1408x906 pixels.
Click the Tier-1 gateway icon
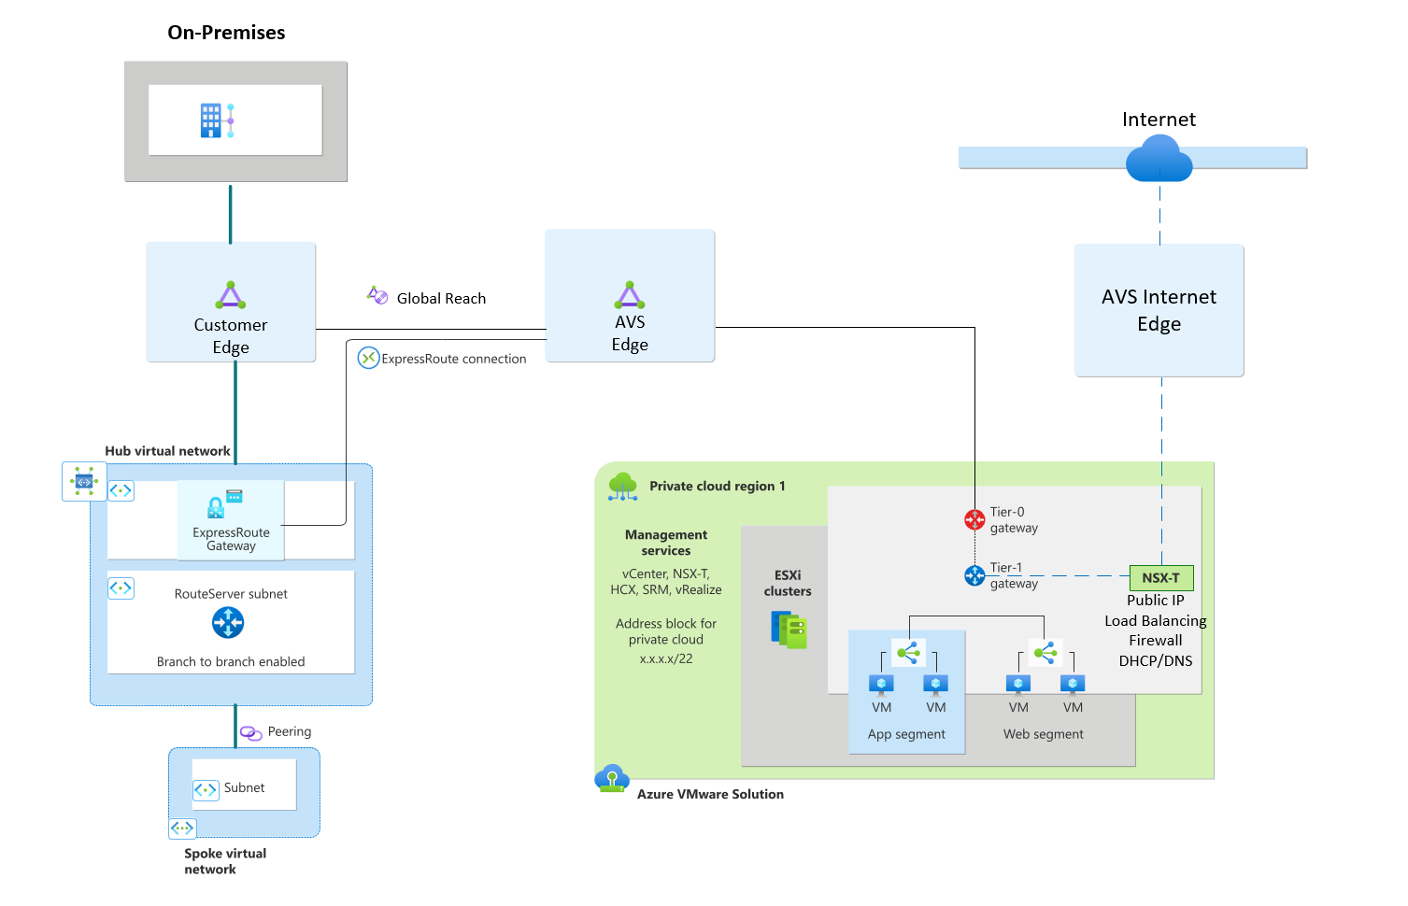[x=974, y=575]
